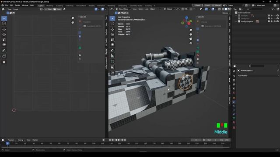Viewport: 280px width, 157px height.
Task: Click the Blender logo menu icon
Action: click(x=3, y=5)
